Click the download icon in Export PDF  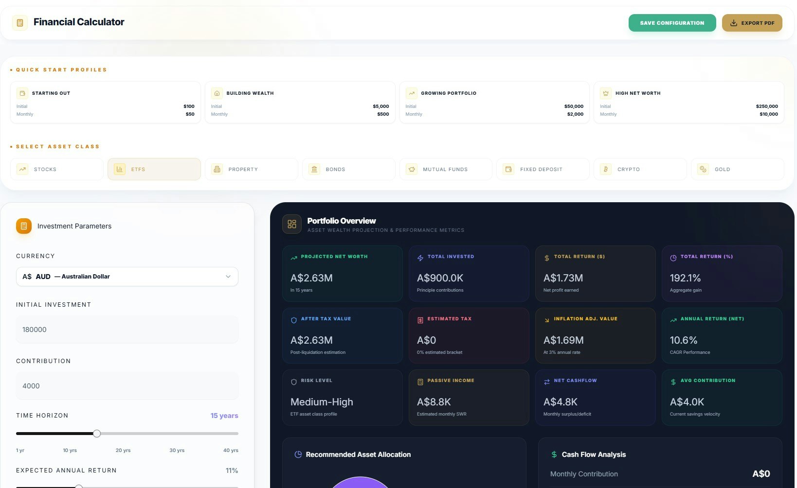click(x=734, y=23)
